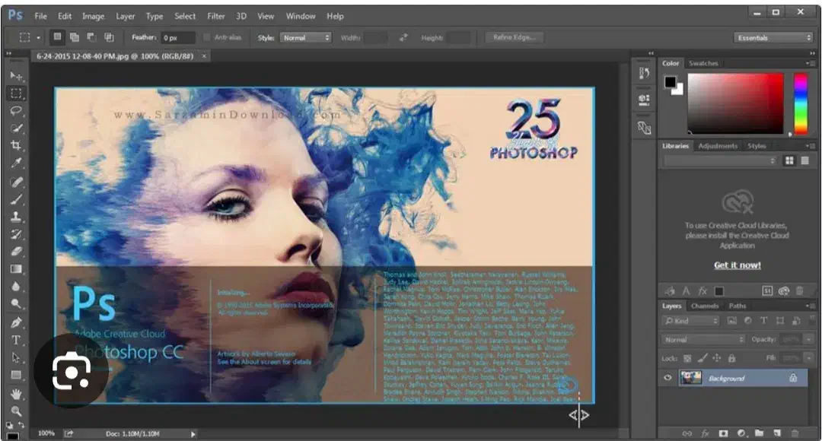Pick the Eyedropper tool
This screenshot has width=822, height=441.
pos(16,163)
